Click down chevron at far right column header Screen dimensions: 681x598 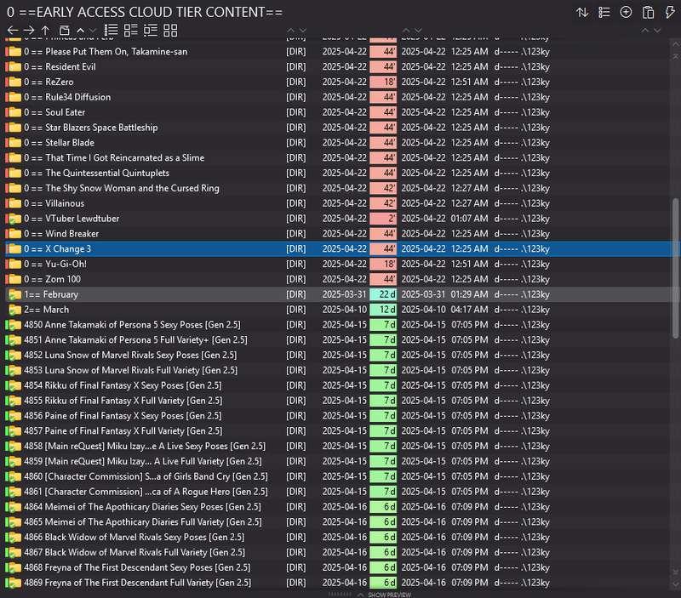657,31
